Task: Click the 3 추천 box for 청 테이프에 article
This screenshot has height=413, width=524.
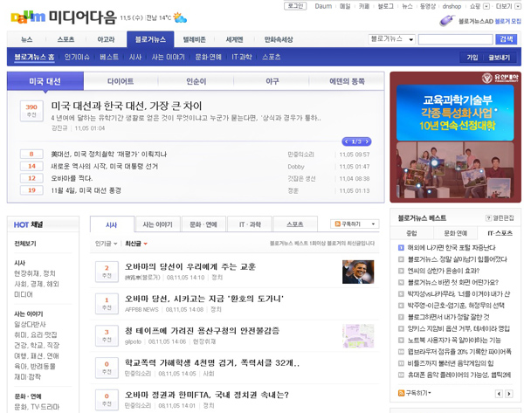Action: pyautogui.click(x=107, y=336)
